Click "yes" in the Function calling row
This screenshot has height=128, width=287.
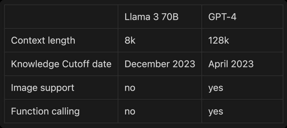click(x=216, y=112)
